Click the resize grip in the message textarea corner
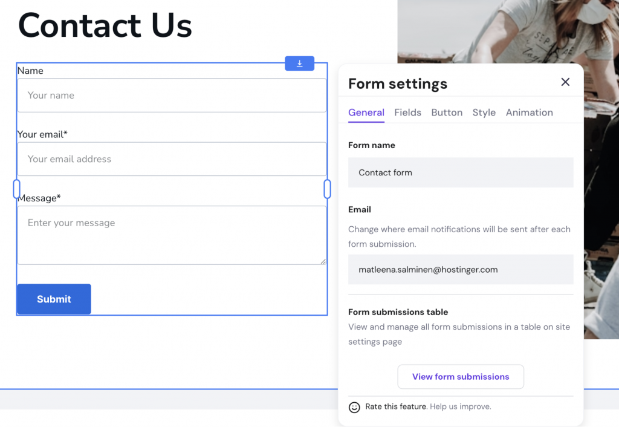 pyautogui.click(x=323, y=262)
